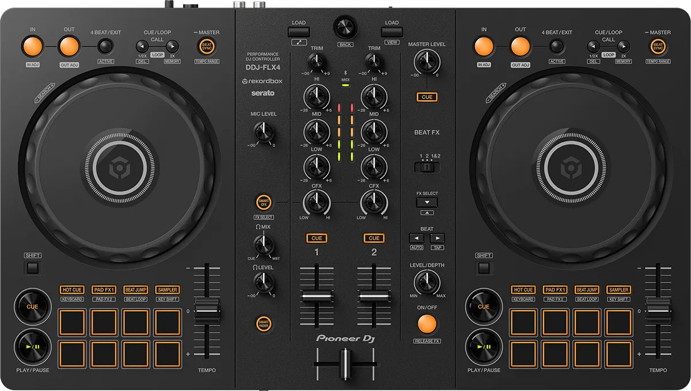
Task: Click LOAD button for deck 1
Action: pos(299,32)
